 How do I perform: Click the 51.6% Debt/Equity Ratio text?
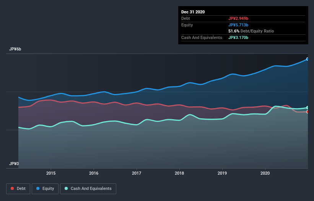click(251, 31)
